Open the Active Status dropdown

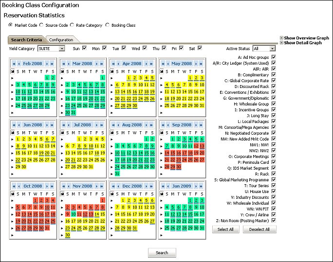[x=272, y=49]
